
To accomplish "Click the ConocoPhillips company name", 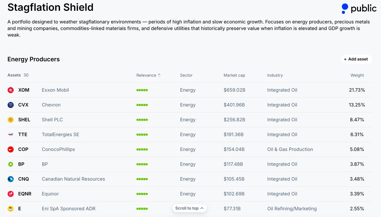I will tap(58, 149).
